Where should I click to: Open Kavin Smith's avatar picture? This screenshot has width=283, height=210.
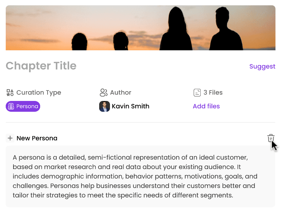click(105, 106)
